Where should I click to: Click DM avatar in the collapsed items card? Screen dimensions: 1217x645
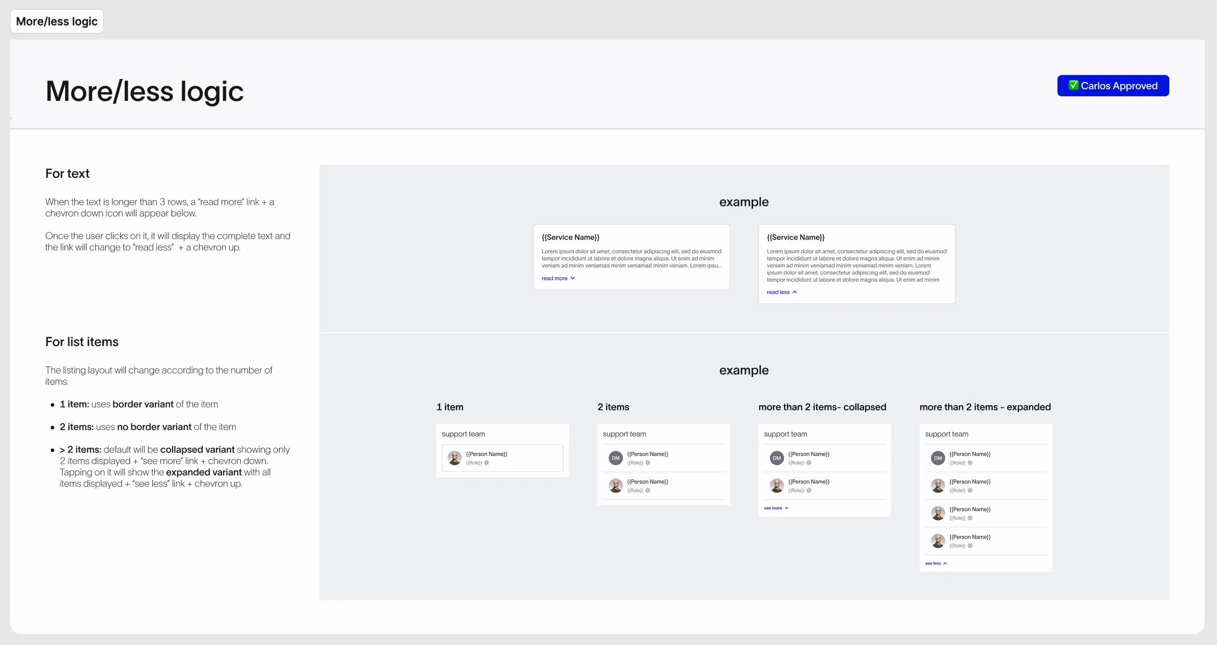[x=777, y=458]
